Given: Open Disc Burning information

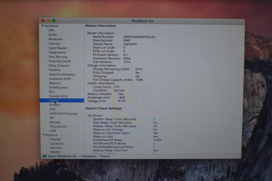Looking at the screenshot, I should pos(58,57).
